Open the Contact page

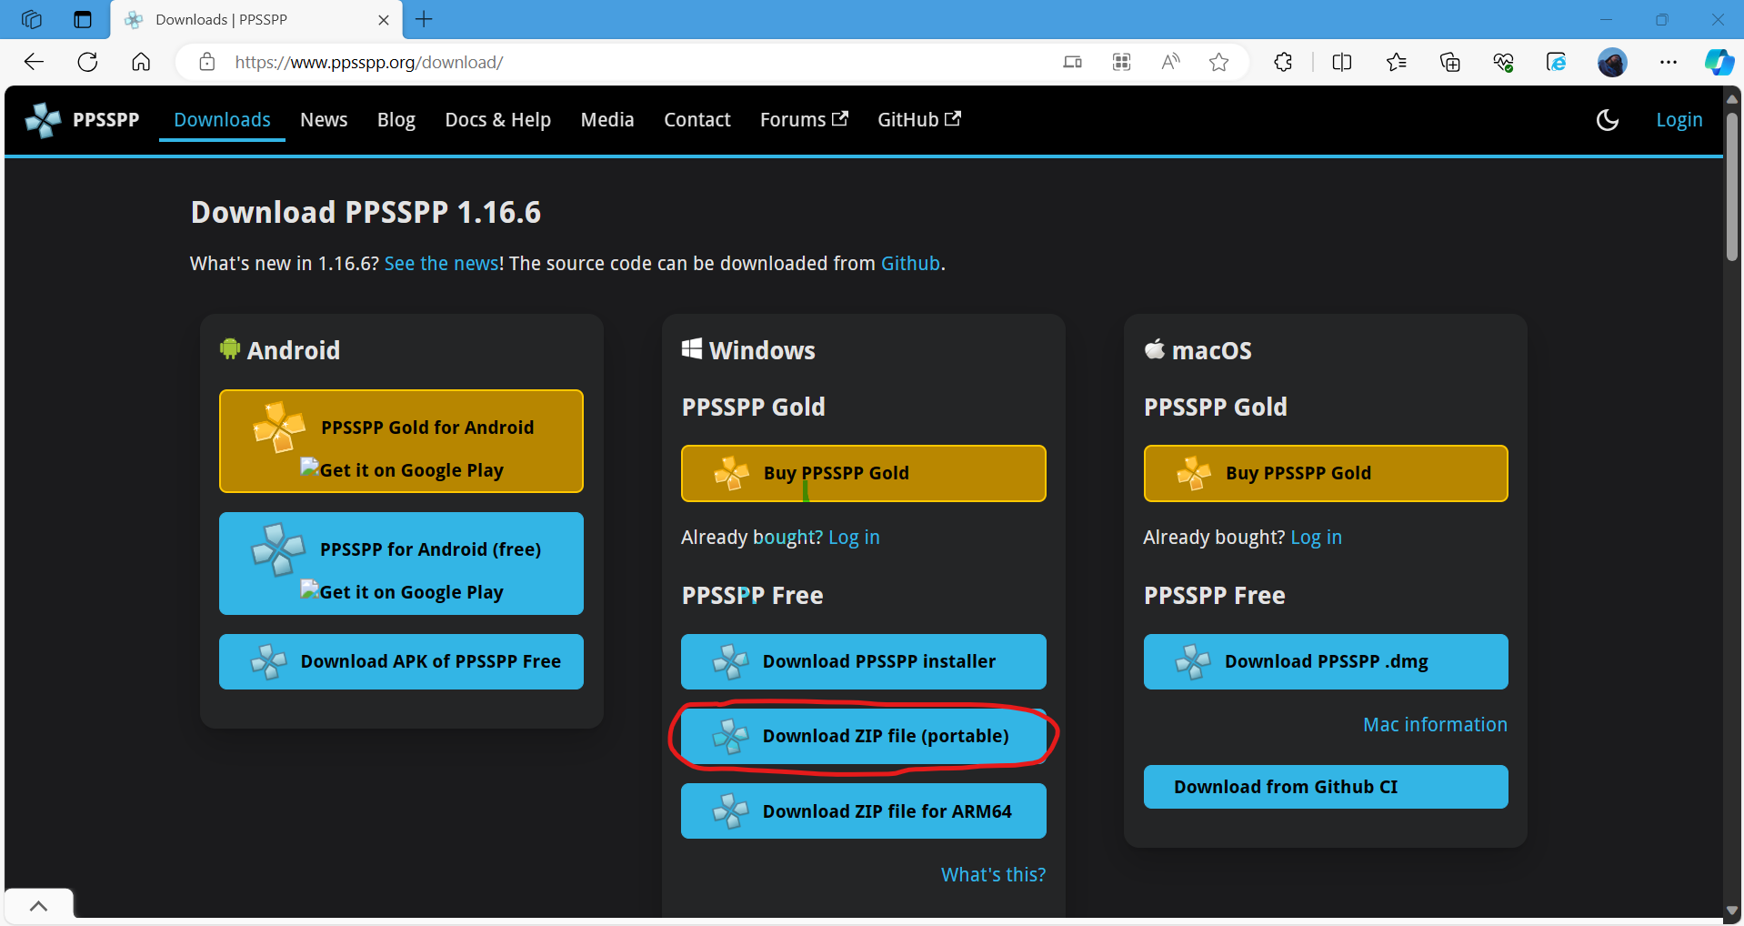(697, 120)
